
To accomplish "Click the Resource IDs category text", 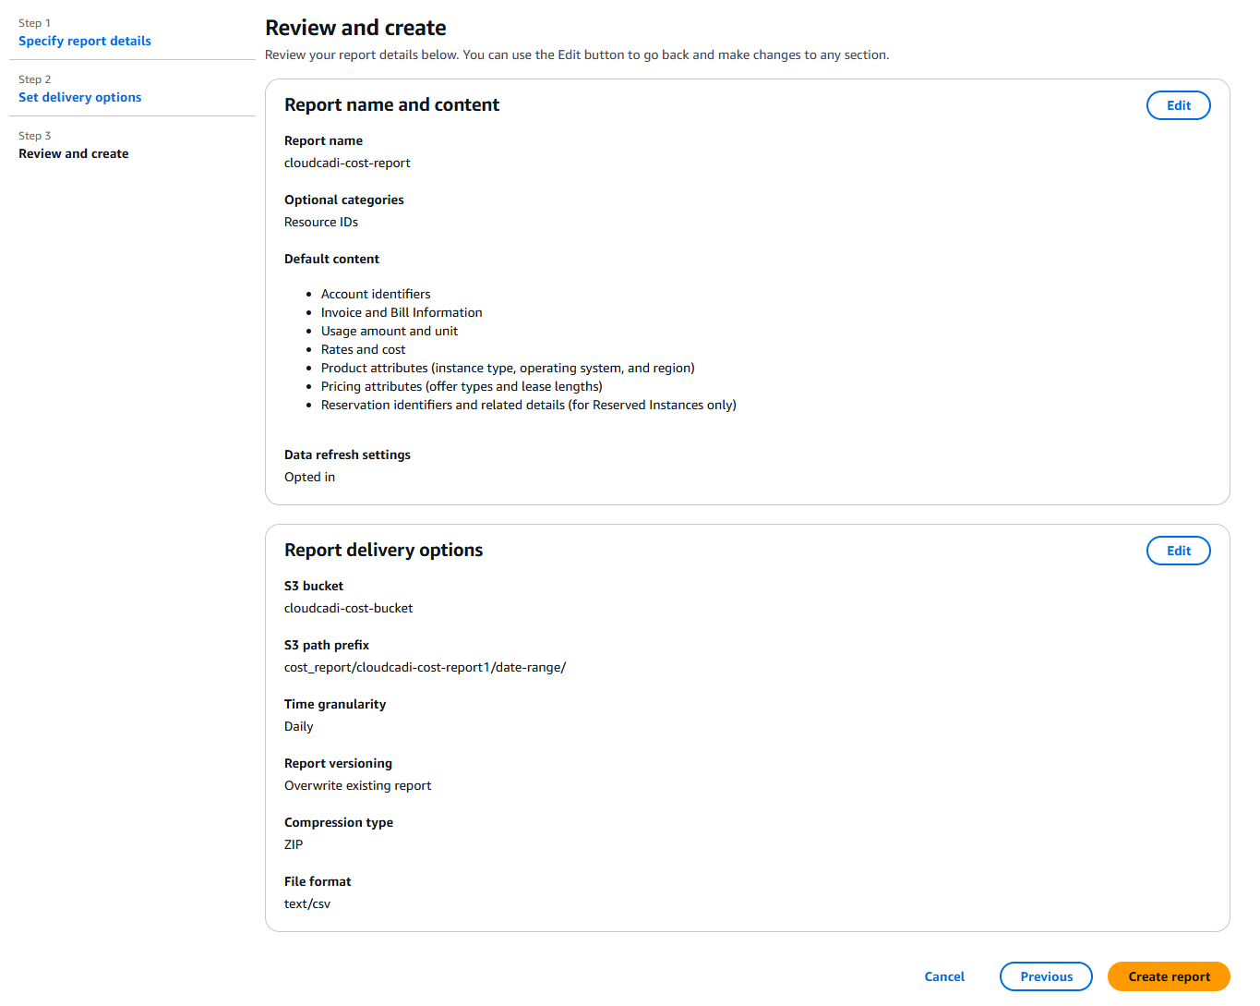I will click(321, 222).
